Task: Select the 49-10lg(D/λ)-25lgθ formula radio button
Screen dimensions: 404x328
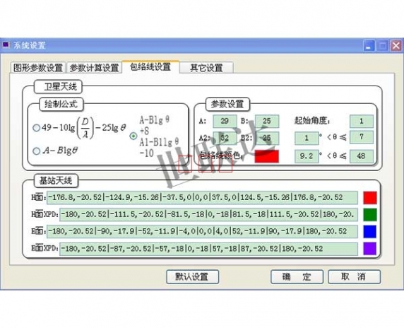Action: tap(36, 128)
